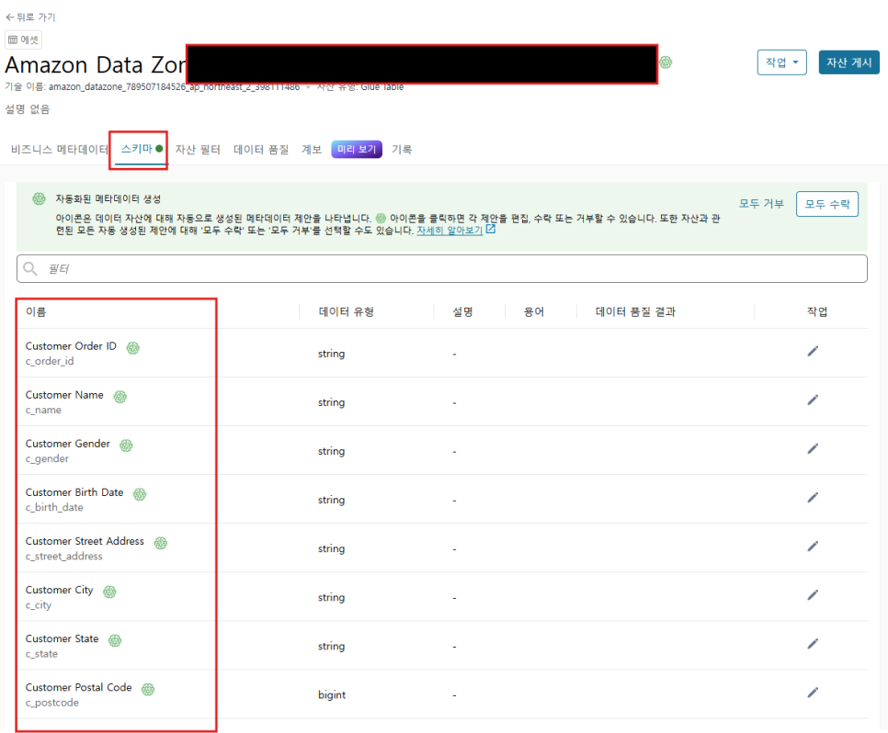
Task: Open AI suggestion icon for Customer Name
Action: click(120, 396)
